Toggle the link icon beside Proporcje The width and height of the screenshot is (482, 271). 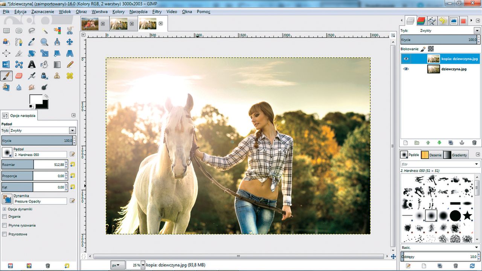[x=72, y=176]
